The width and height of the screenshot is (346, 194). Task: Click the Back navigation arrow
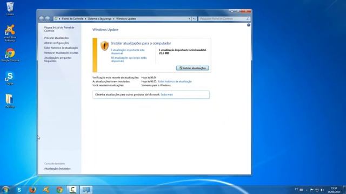click(x=41, y=19)
